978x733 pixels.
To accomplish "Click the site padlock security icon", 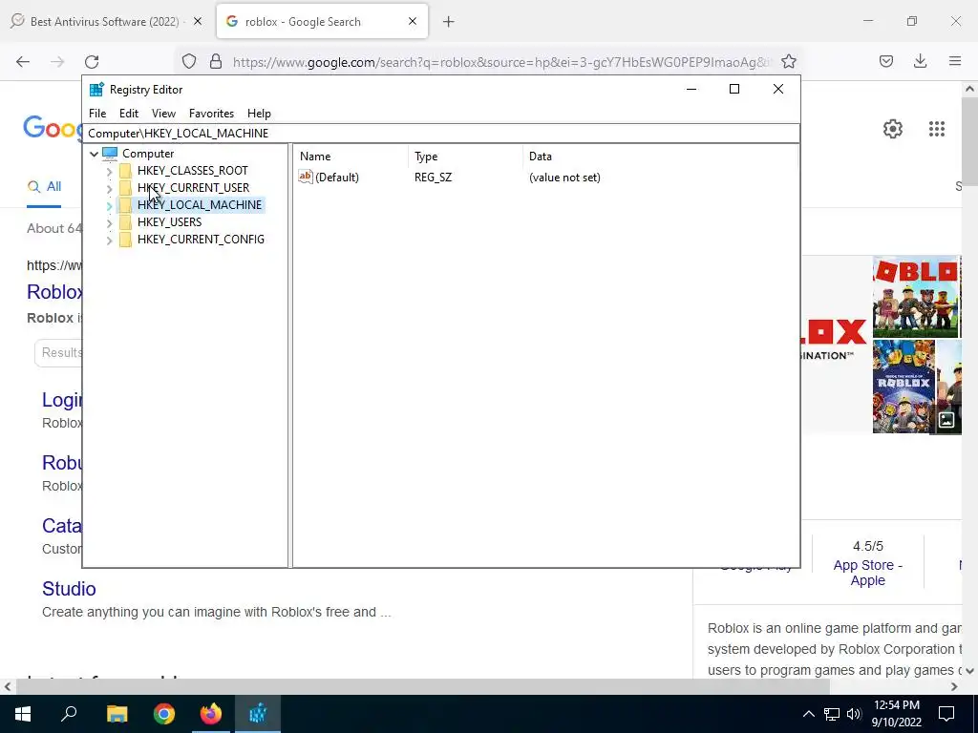I will point(215,61).
